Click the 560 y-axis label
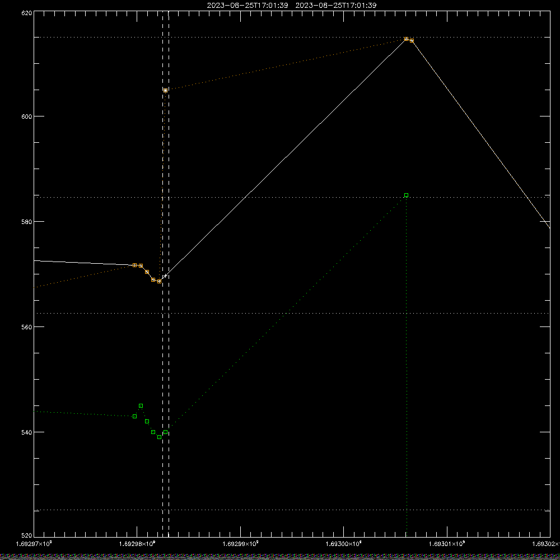Image resolution: width=560 pixels, height=560 pixels. 27,327
